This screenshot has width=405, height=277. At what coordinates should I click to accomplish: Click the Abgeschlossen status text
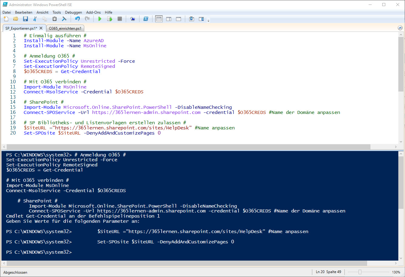pyautogui.click(x=15, y=272)
